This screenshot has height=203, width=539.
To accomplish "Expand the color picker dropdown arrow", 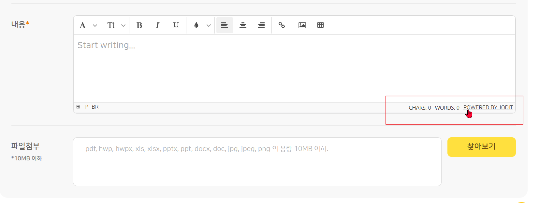I will [209, 25].
